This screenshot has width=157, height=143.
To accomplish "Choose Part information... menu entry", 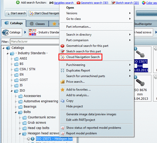I will (78, 27).
